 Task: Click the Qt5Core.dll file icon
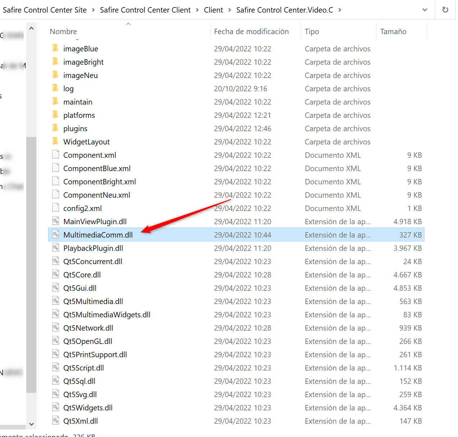point(55,274)
